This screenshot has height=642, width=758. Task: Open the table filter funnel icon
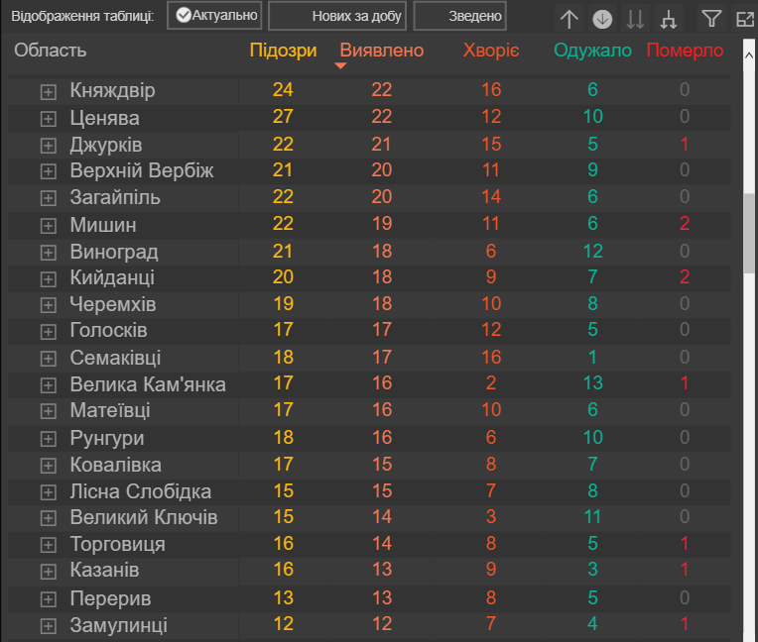click(x=711, y=18)
